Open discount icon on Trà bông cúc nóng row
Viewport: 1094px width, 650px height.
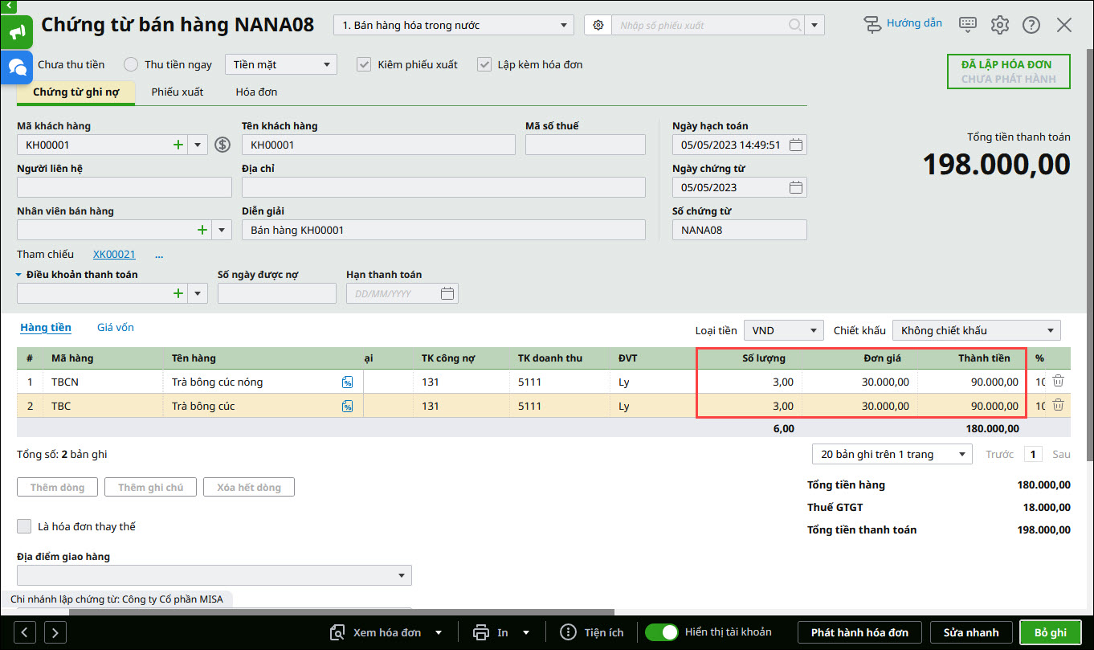point(348,382)
